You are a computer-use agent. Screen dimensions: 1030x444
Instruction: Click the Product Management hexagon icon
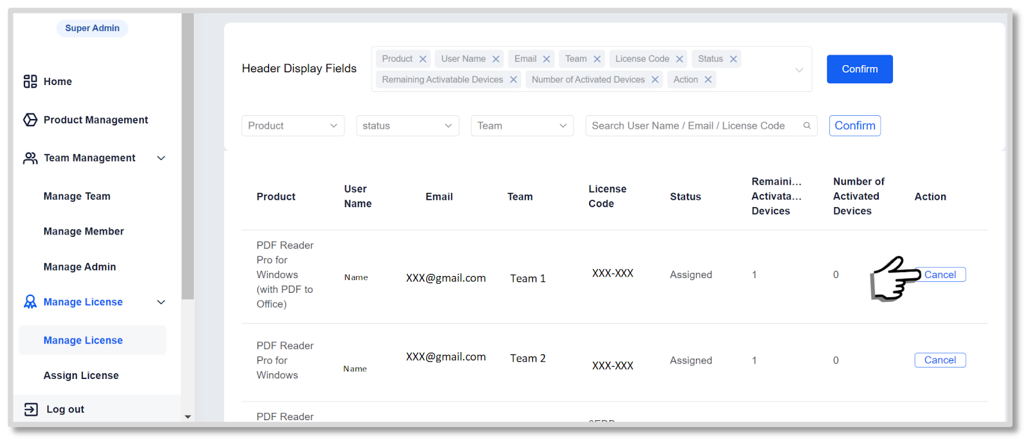[30, 120]
